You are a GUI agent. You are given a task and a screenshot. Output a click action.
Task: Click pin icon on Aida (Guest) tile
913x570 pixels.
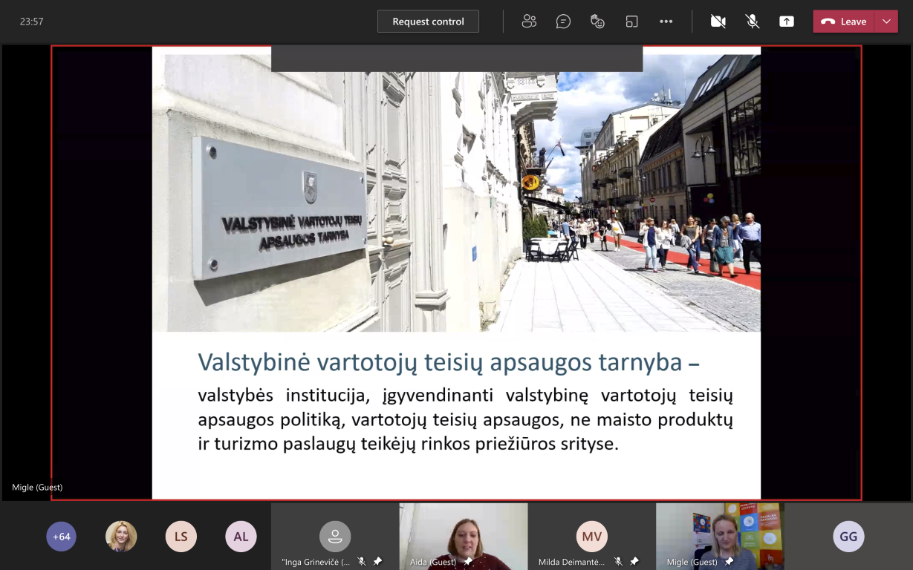click(468, 562)
